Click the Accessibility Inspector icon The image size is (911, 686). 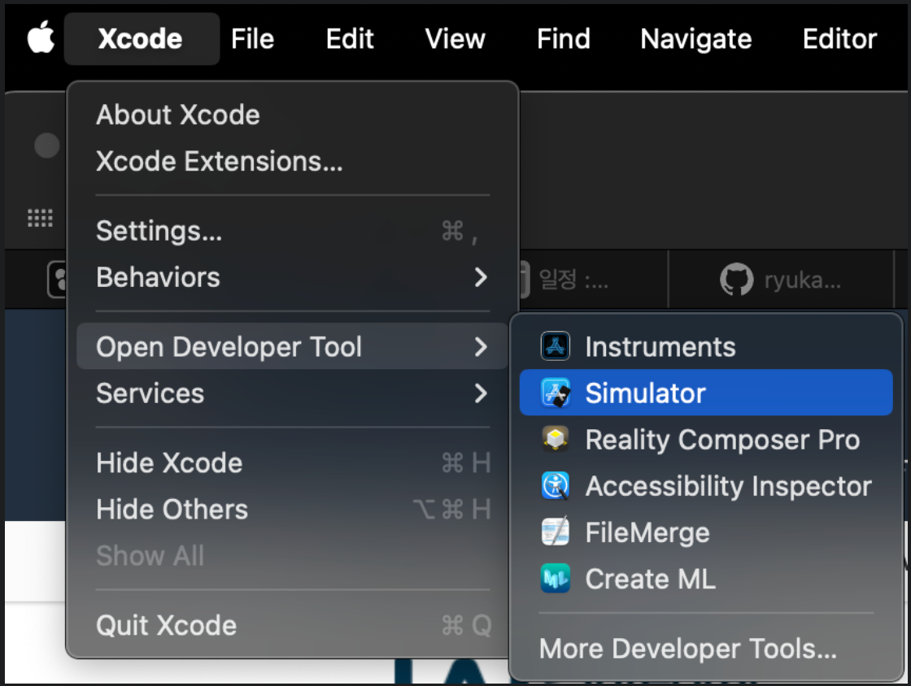click(x=556, y=486)
